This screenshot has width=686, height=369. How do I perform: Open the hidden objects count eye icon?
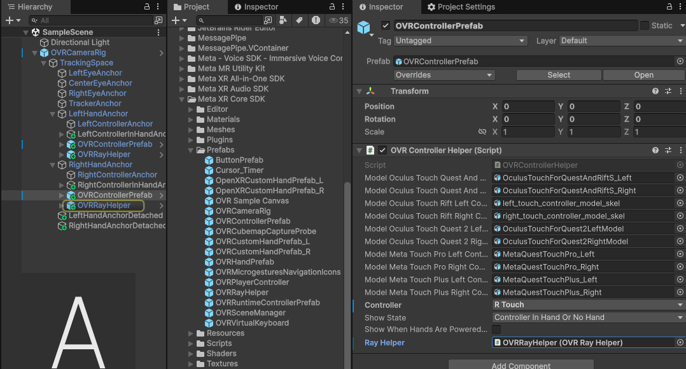point(332,21)
